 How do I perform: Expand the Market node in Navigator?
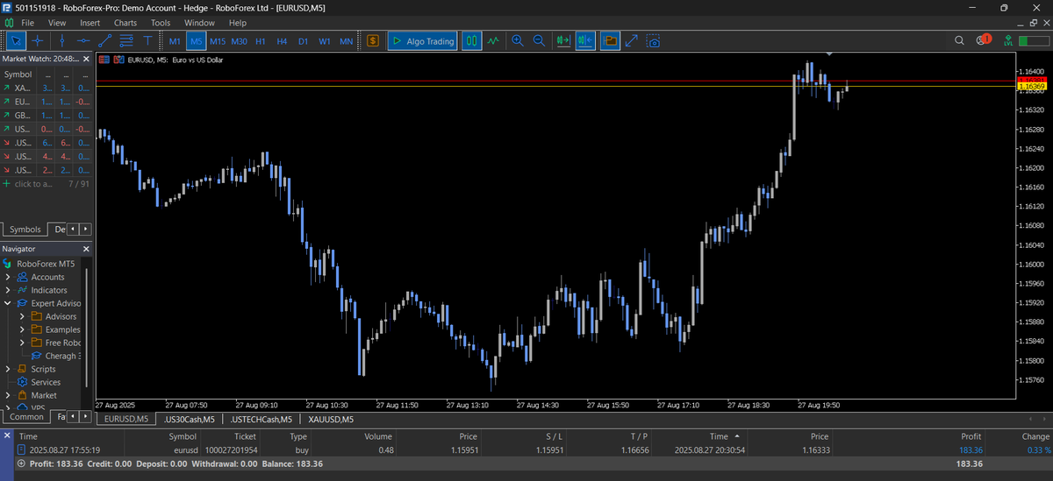(8, 395)
